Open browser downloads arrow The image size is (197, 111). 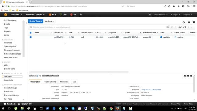click(x=174, y=6)
